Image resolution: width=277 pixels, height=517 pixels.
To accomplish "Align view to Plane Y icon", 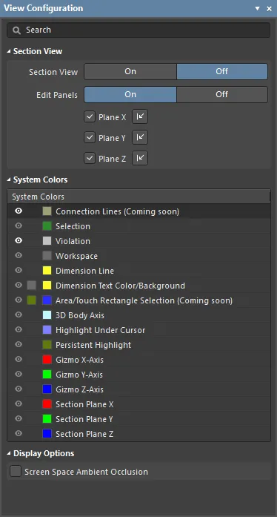I will tap(140, 137).
